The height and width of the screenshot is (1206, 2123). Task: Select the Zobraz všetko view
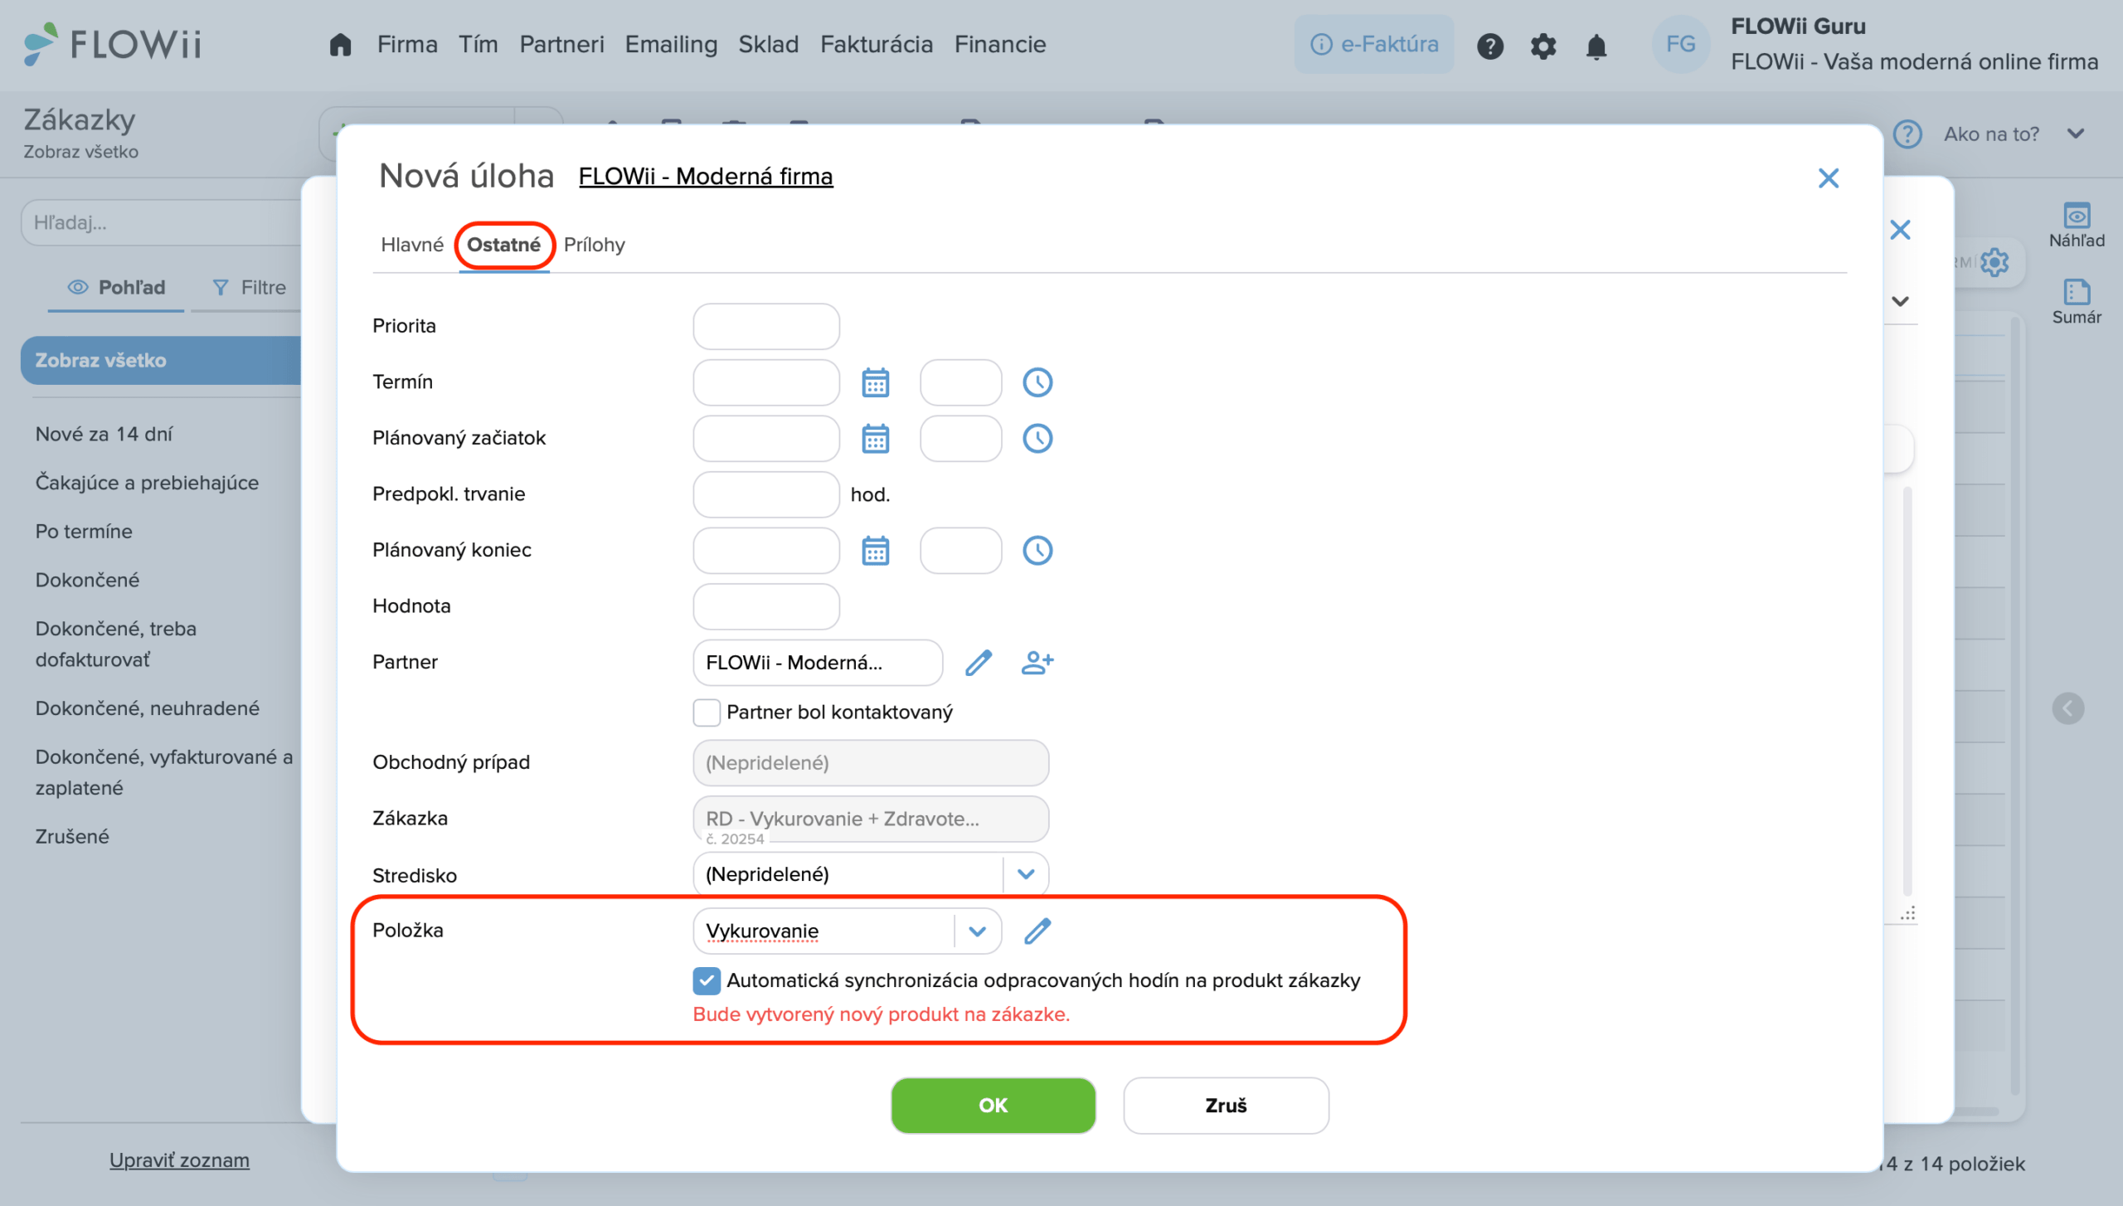point(163,360)
